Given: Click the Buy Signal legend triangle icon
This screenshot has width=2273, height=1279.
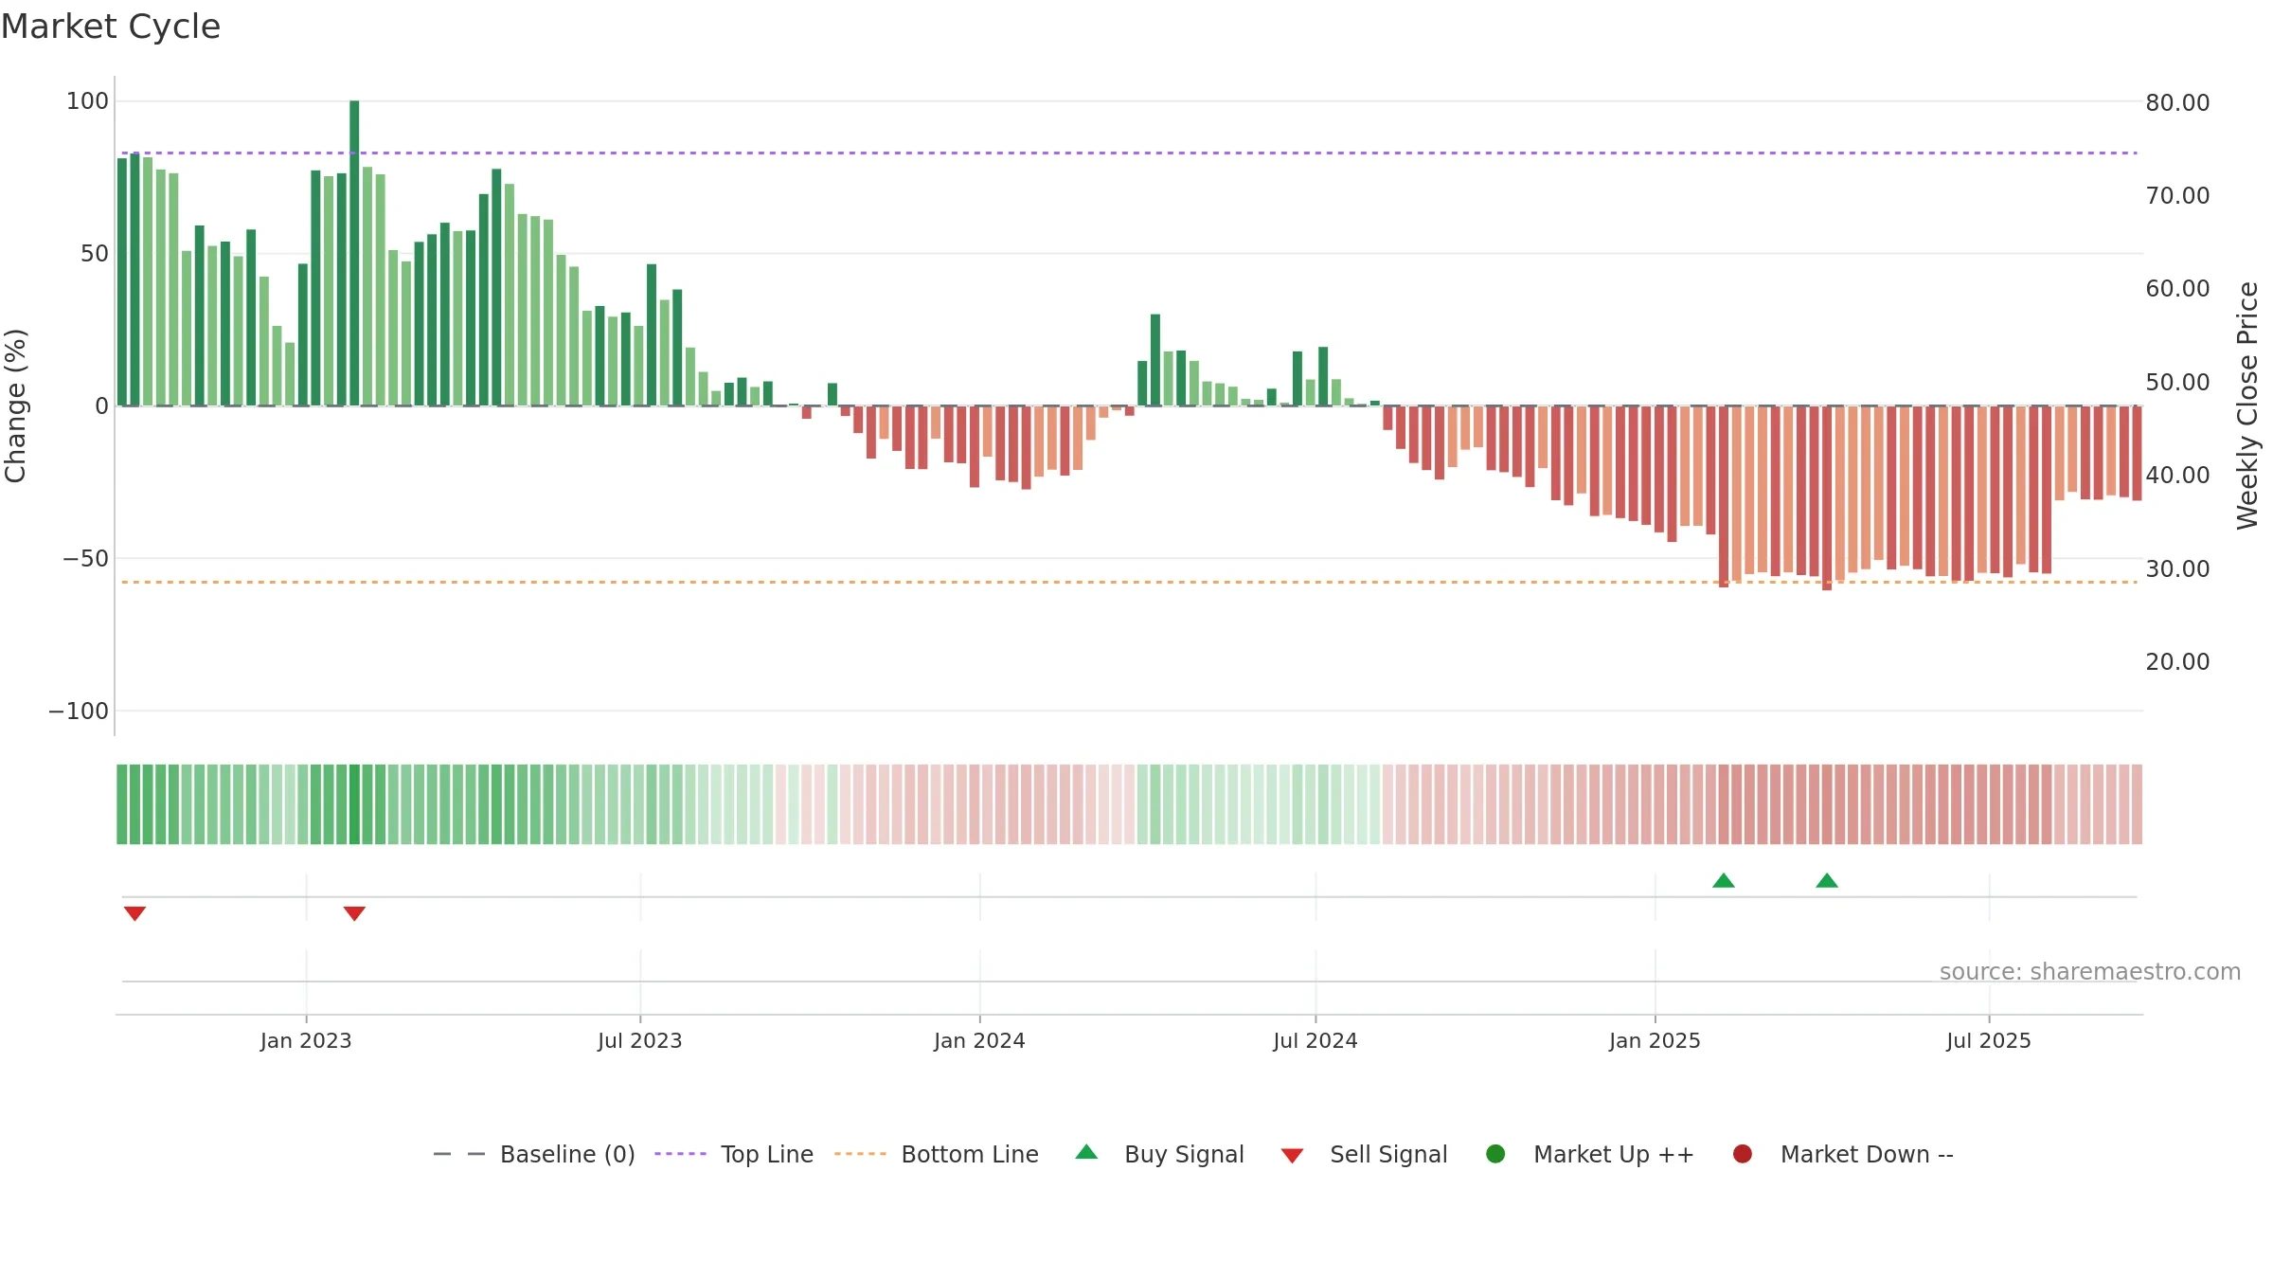Looking at the screenshot, I should coord(1086,1152).
